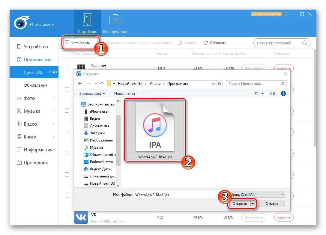Select Обновления sidebar item
The image size is (326, 235).
(x=35, y=85)
